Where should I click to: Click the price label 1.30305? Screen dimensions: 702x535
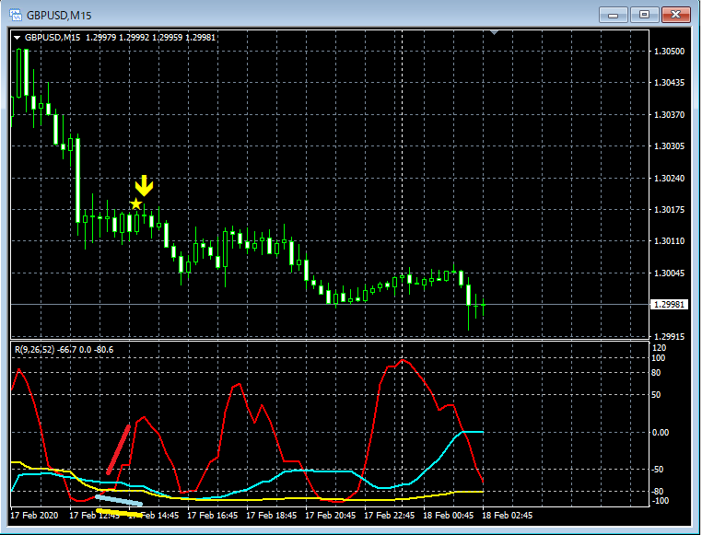pyautogui.click(x=669, y=146)
